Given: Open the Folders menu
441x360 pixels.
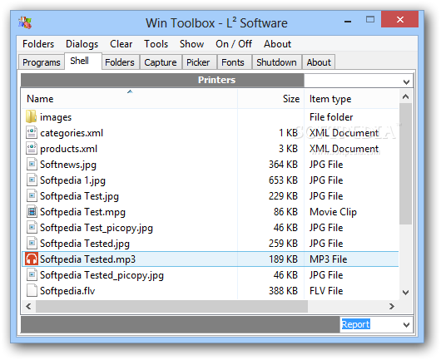Looking at the screenshot, I should pos(38,44).
